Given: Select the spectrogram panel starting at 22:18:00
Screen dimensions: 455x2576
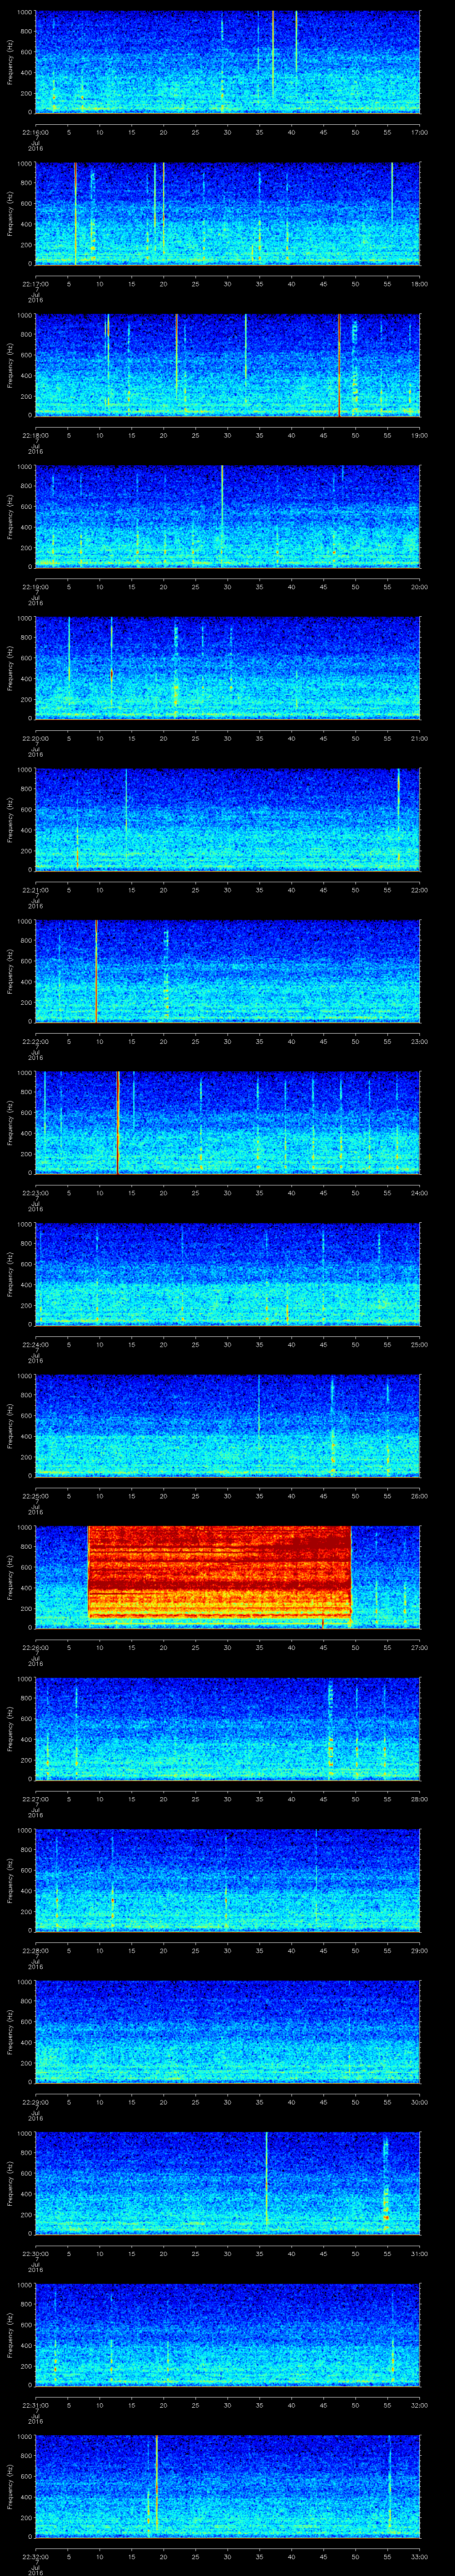Looking at the screenshot, I should tap(228, 365).
